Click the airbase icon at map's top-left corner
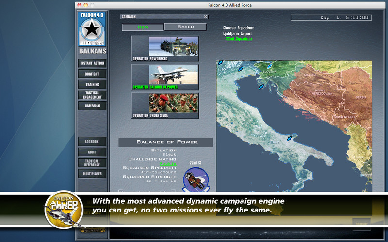 pyautogui.click(x=220, y=62)
